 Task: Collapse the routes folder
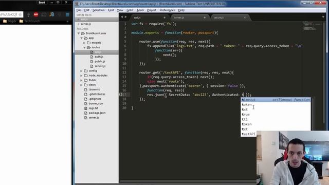84,47
